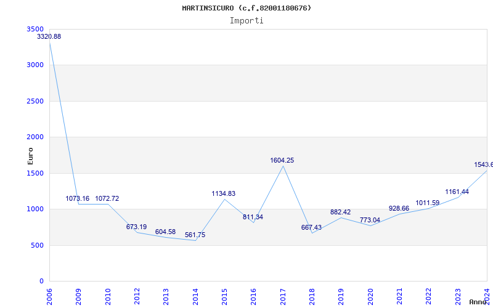Click the 673.19 data label
The width and height of the screenshot is (493, 308).
(x=136, y=227)
